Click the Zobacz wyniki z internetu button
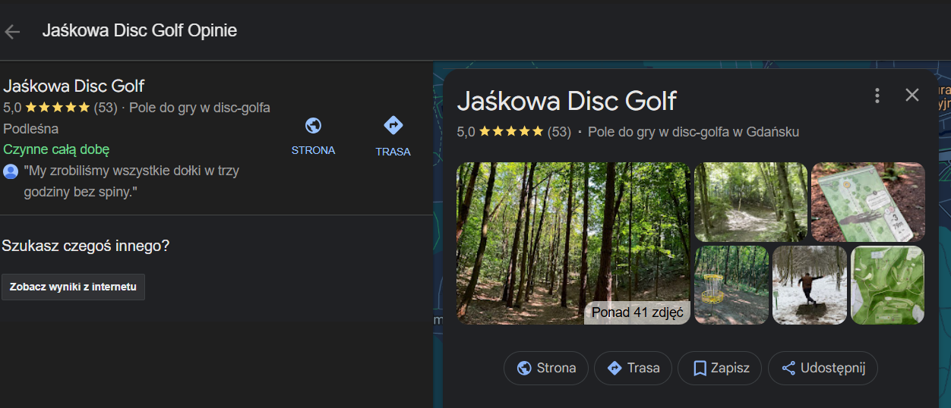 (x=73, y=287)
